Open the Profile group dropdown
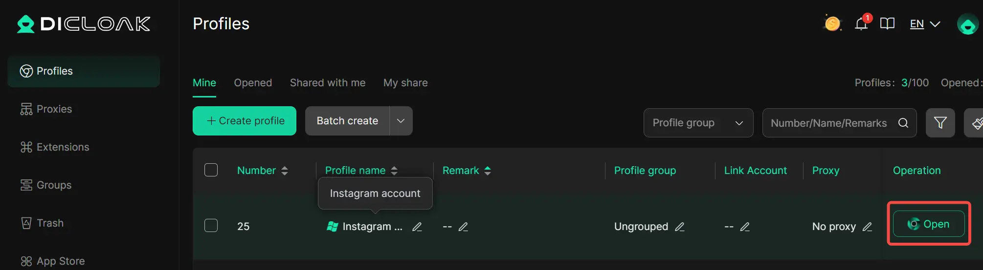This screenshot has height=270, width=983. click(698, 123)
